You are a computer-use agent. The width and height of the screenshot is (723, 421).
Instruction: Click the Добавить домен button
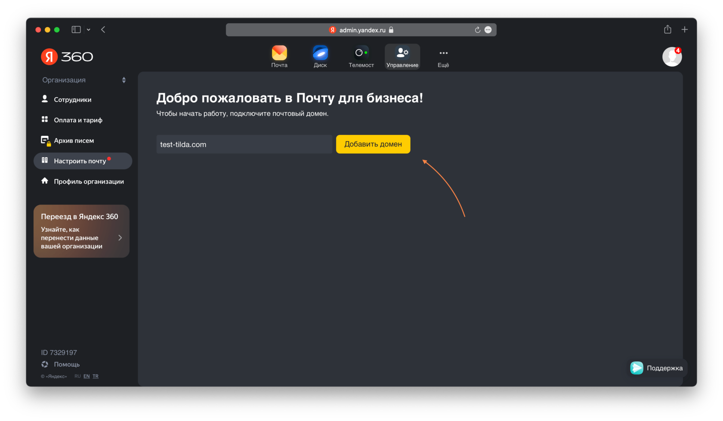pos(373,144)
